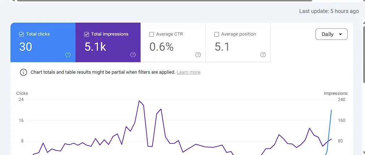Click the 240 impressions axis value

point(341,100)
